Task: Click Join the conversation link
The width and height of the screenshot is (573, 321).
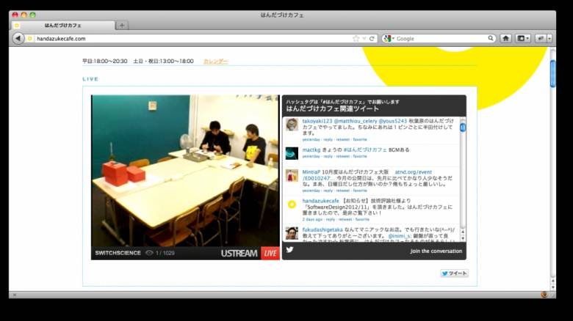Action: click(x=436, y=251)
